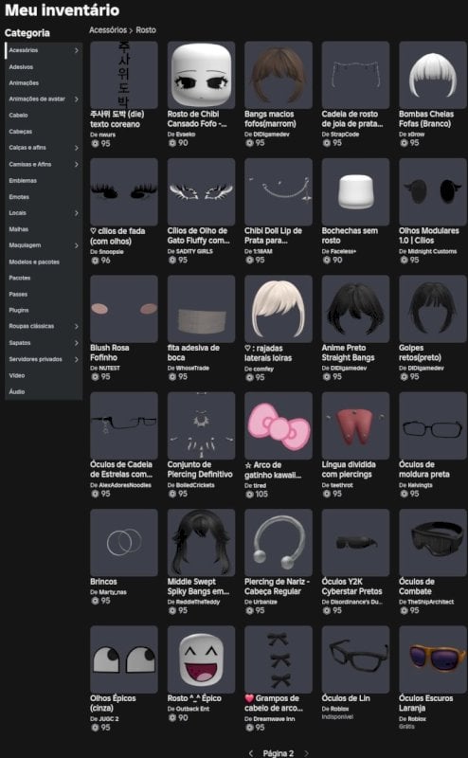Choose the Blush Rosa Fofinho item
This screenshot has width=468, height=758.
(124, 309)
